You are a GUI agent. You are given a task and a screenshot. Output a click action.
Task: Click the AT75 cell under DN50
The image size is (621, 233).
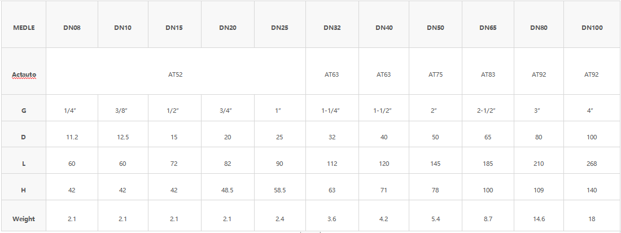click(x=436, y=74)
